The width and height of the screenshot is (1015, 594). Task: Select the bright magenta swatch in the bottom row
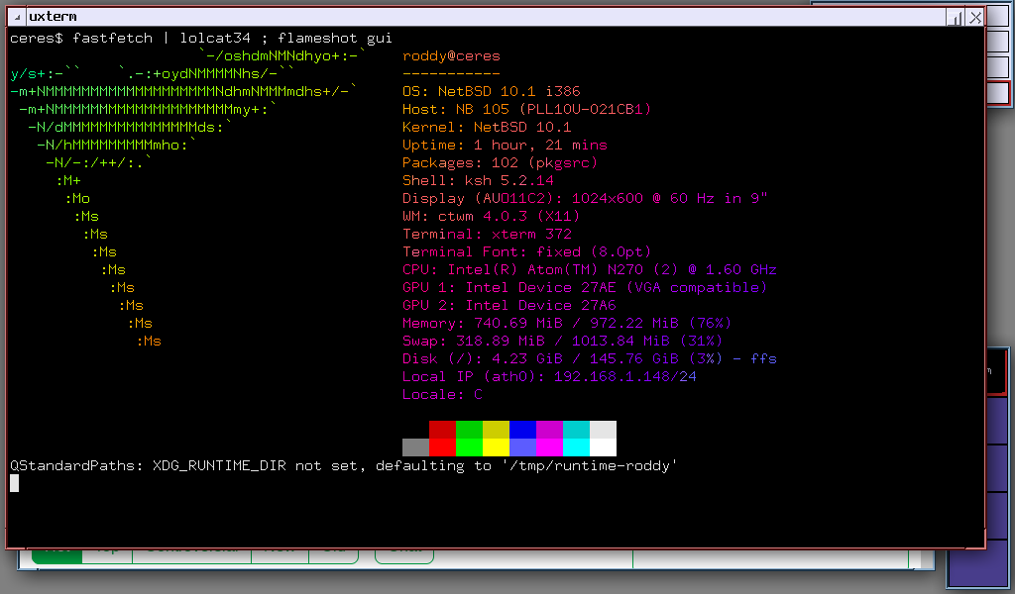[549, 447]
